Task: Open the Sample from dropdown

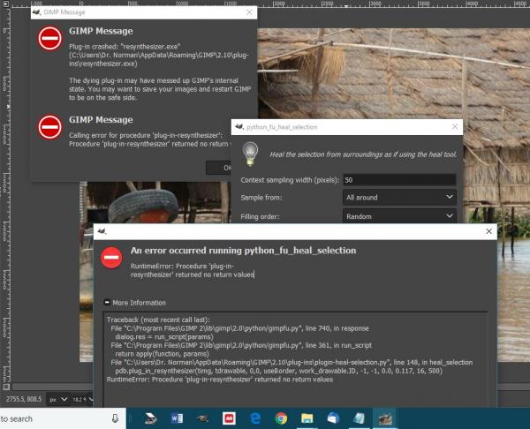Action: pos(399,197)
